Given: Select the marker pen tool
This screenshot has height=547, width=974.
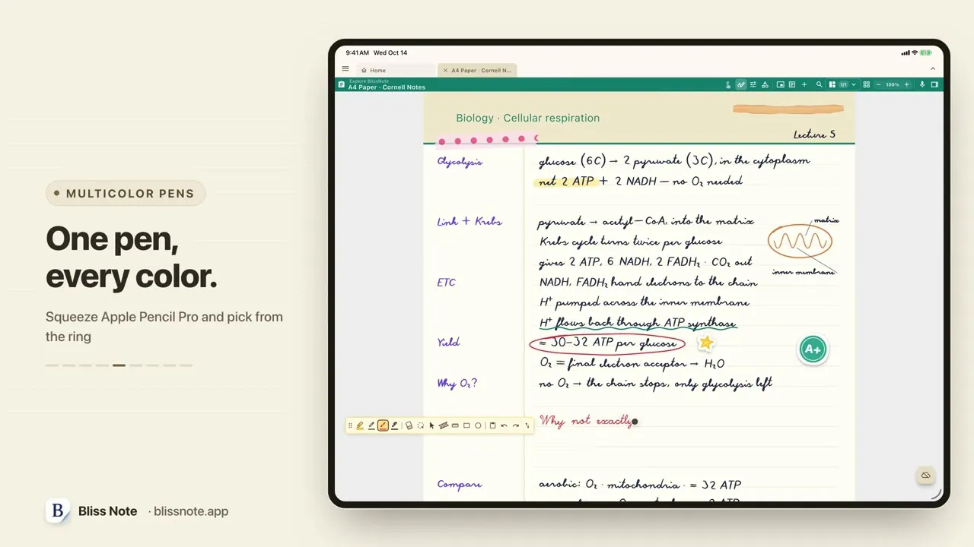Looking at the screenshot, I should pos(394,425).
